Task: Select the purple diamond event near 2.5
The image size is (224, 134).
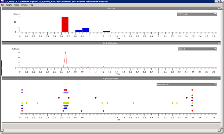Action: (192, 100)
